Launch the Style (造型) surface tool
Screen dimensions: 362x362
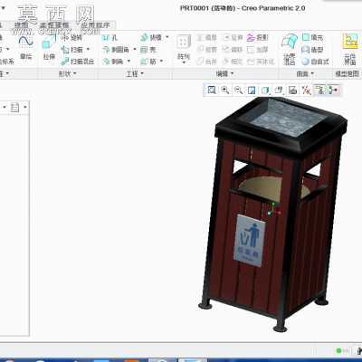coord(312,50)
